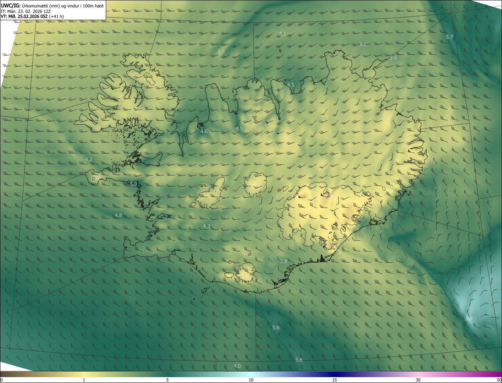502x383 pixels.
Task: Click the colour scale tick label '50'
Action: click(499, 380)
